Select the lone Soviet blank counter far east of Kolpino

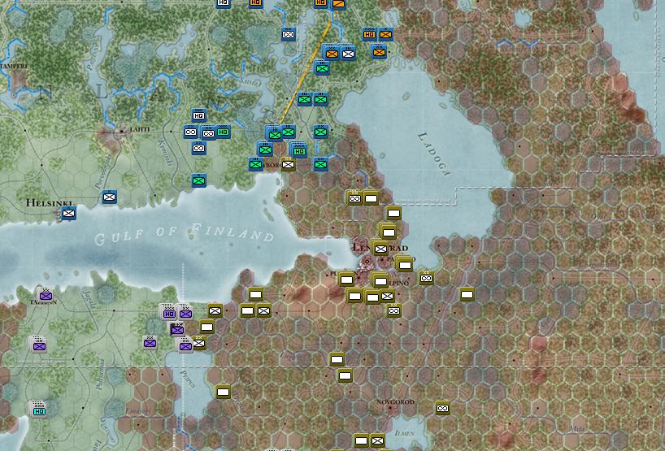click(x=467, y=294)
